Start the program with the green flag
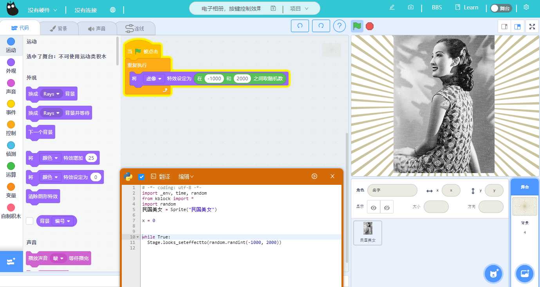Image resolution: width=540 pixels, height=287 pixels. [357, 26]
